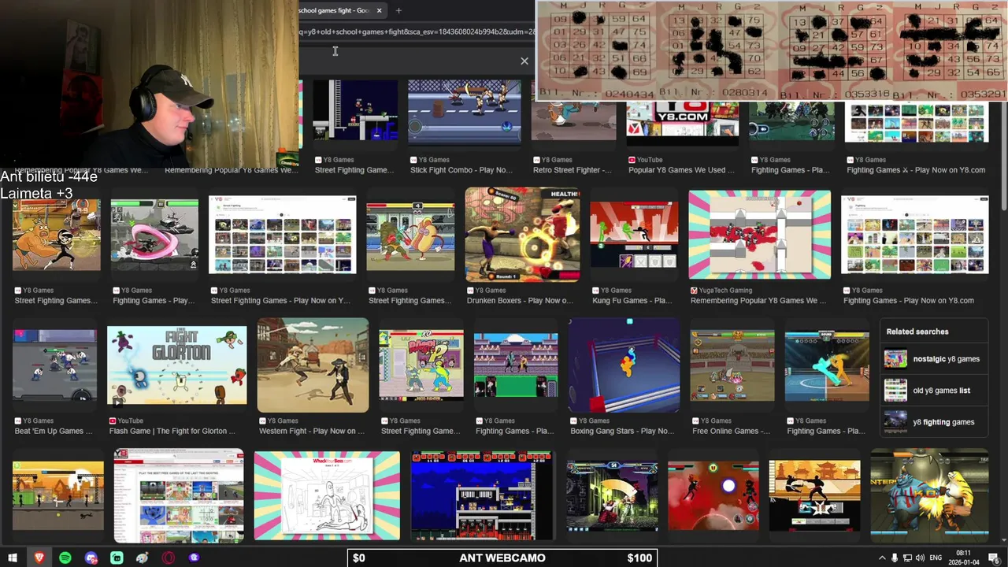Click 'Boxing Gang Stars - Play No...' caption
Image resolution: width=1008 pixels, height=567 pixels.
(622, 432)
